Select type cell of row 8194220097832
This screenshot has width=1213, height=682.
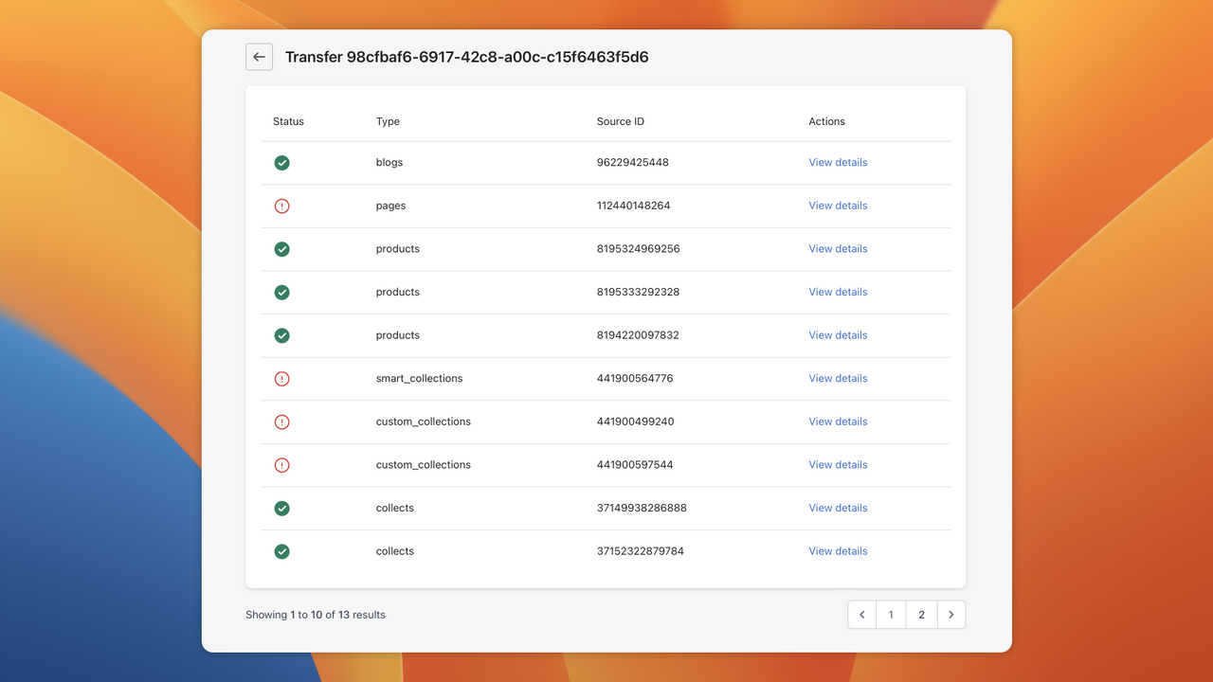tap(398, 335)
